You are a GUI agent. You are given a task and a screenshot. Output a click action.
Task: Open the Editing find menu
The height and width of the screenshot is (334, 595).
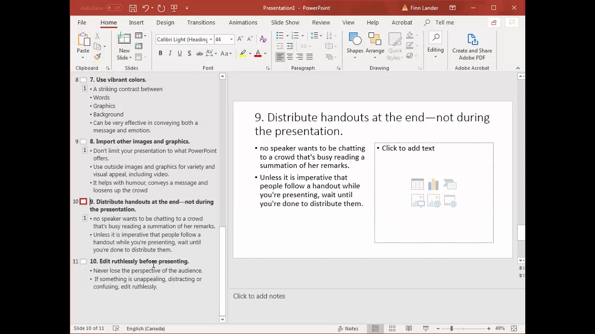[435, 45]
